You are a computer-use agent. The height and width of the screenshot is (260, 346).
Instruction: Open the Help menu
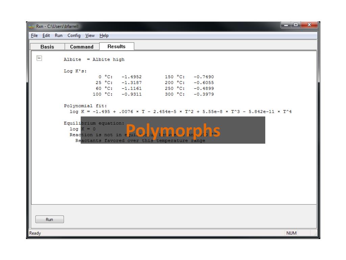tap(104, 36)
